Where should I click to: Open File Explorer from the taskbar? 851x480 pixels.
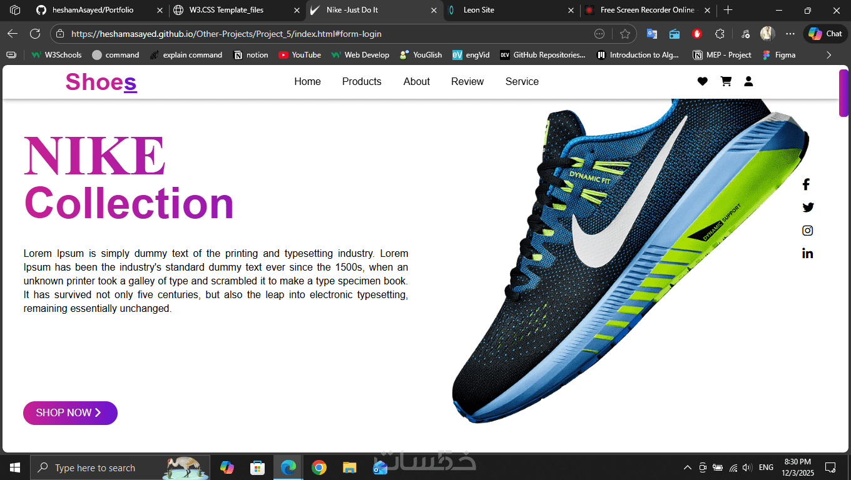click(349, 467)
